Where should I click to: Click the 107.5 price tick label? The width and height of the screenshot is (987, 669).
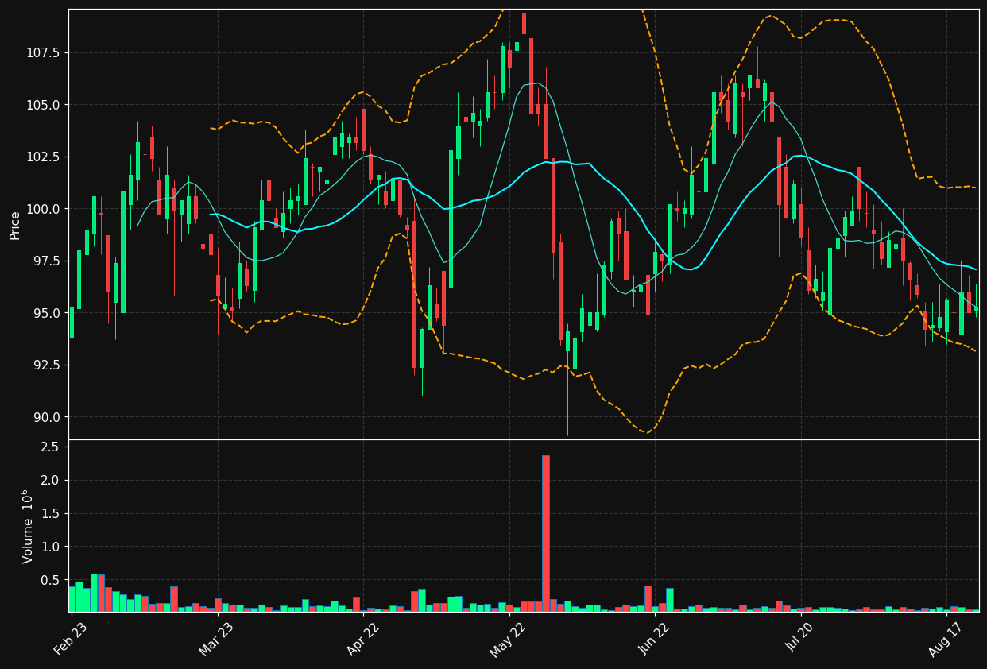pos(42,53)
